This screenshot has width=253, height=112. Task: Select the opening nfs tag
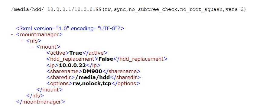click(x=34, y=41)
